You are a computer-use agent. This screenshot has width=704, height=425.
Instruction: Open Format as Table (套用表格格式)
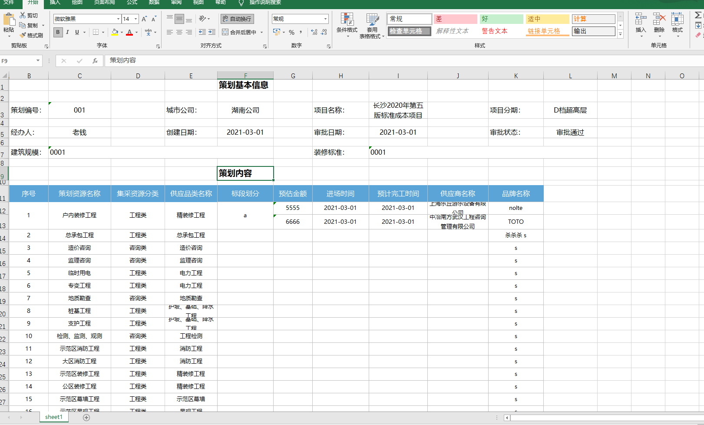pos(372,25)
